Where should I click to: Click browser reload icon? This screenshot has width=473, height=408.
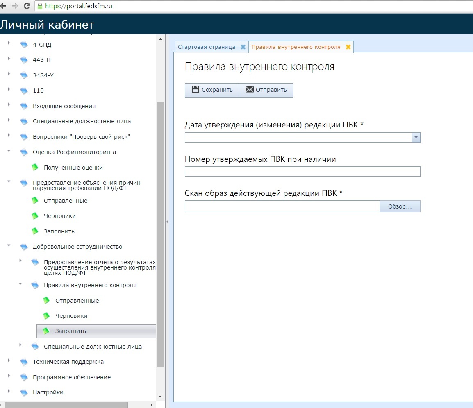point(27,6)
